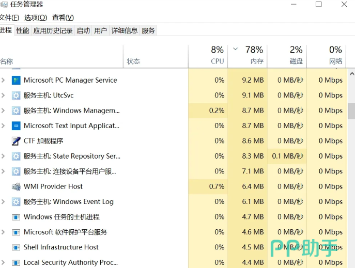
Task: Switch to the 应用历史记录 tab
Action: 53,30
